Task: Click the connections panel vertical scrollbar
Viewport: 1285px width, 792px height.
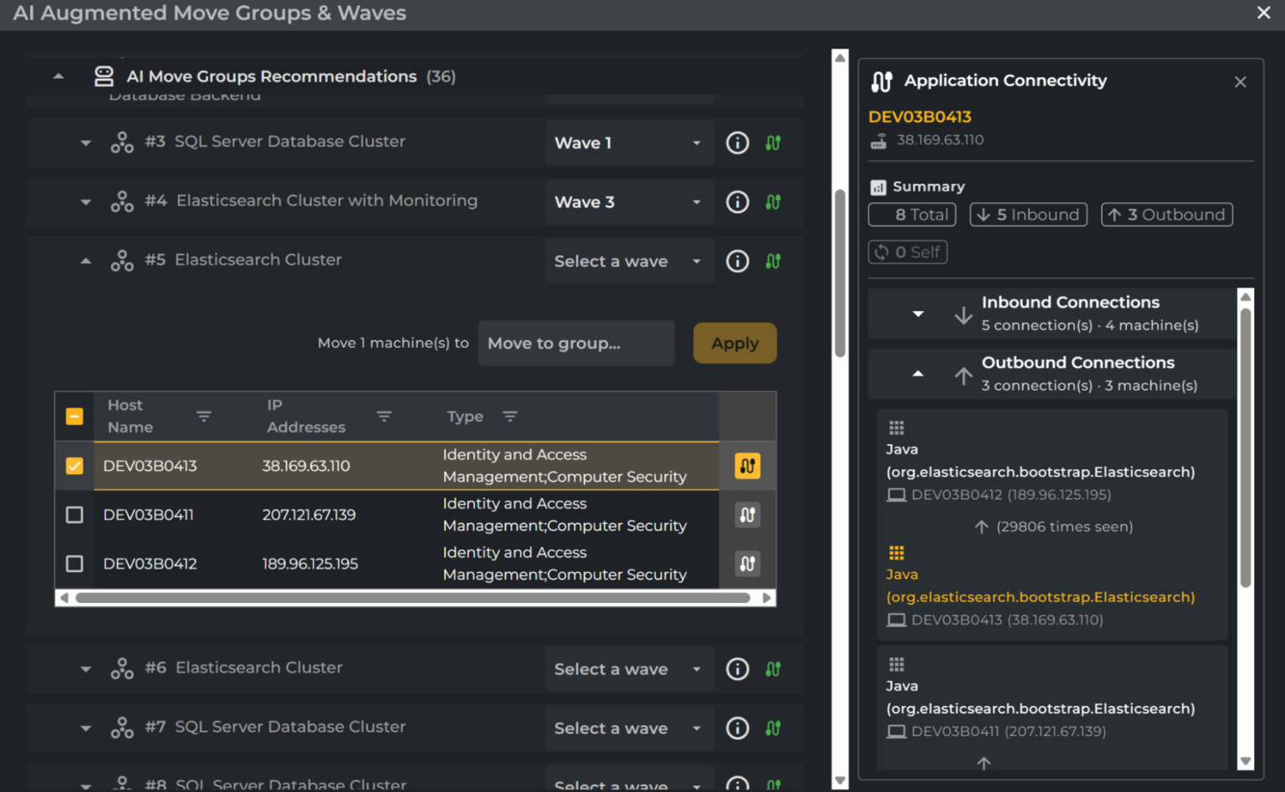Action: pyautogui.click(x=1246, y=448)
